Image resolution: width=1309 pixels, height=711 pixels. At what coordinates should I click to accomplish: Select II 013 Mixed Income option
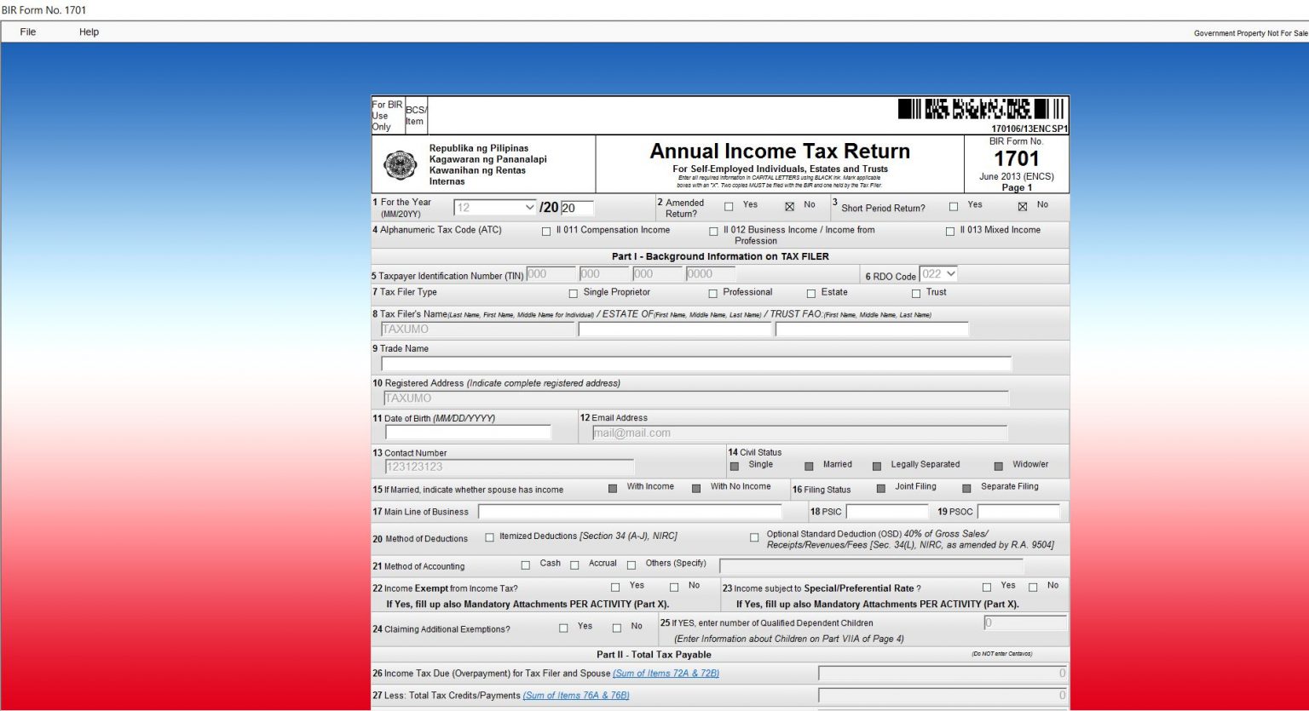[x=950, y=231]
